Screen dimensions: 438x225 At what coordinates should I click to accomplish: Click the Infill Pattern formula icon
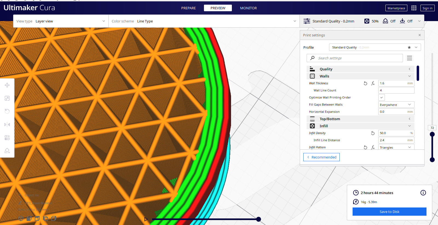(x=373, y=147)
